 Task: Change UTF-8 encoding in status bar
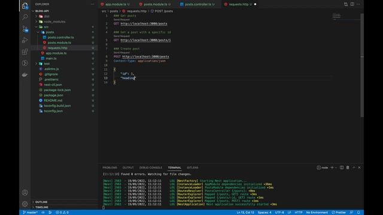click(x=279, y=213)
